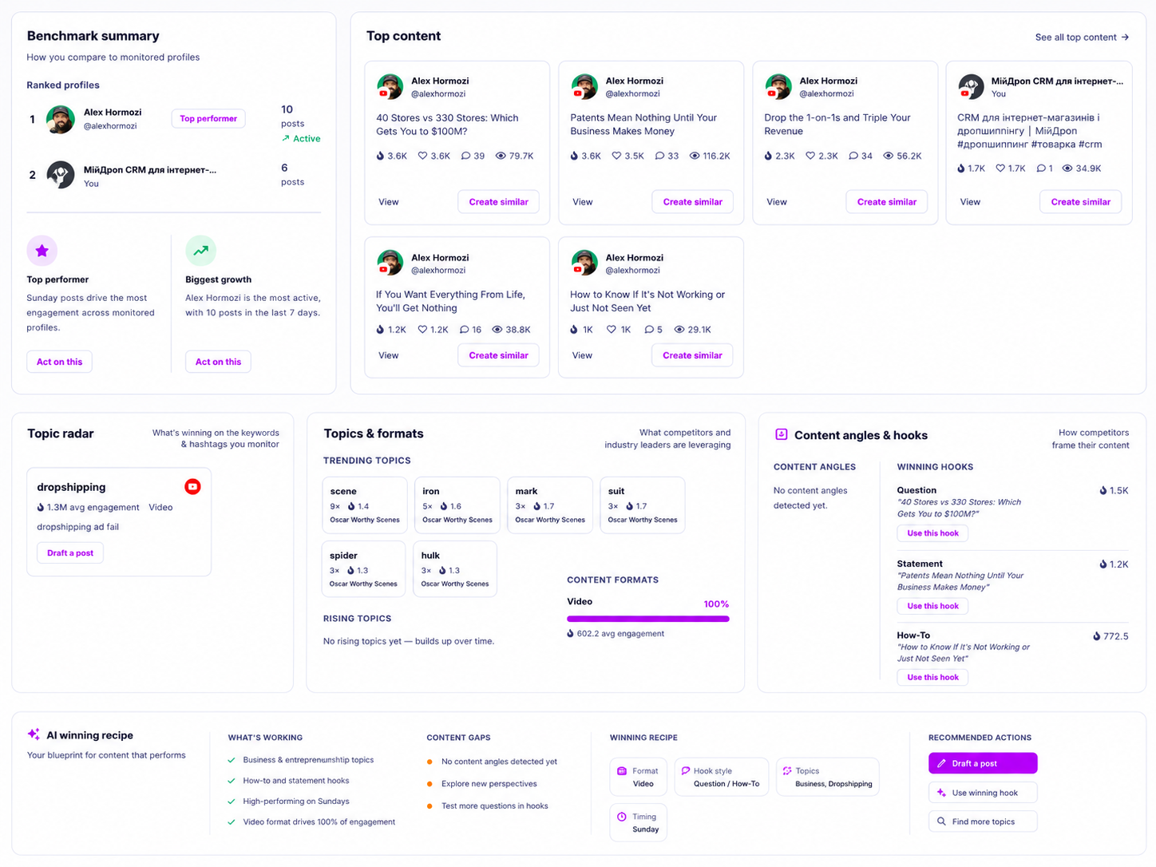This screenshot has height=867, width=1156.
Task: Click the green Active arrow icon
Action: (286, 138)
